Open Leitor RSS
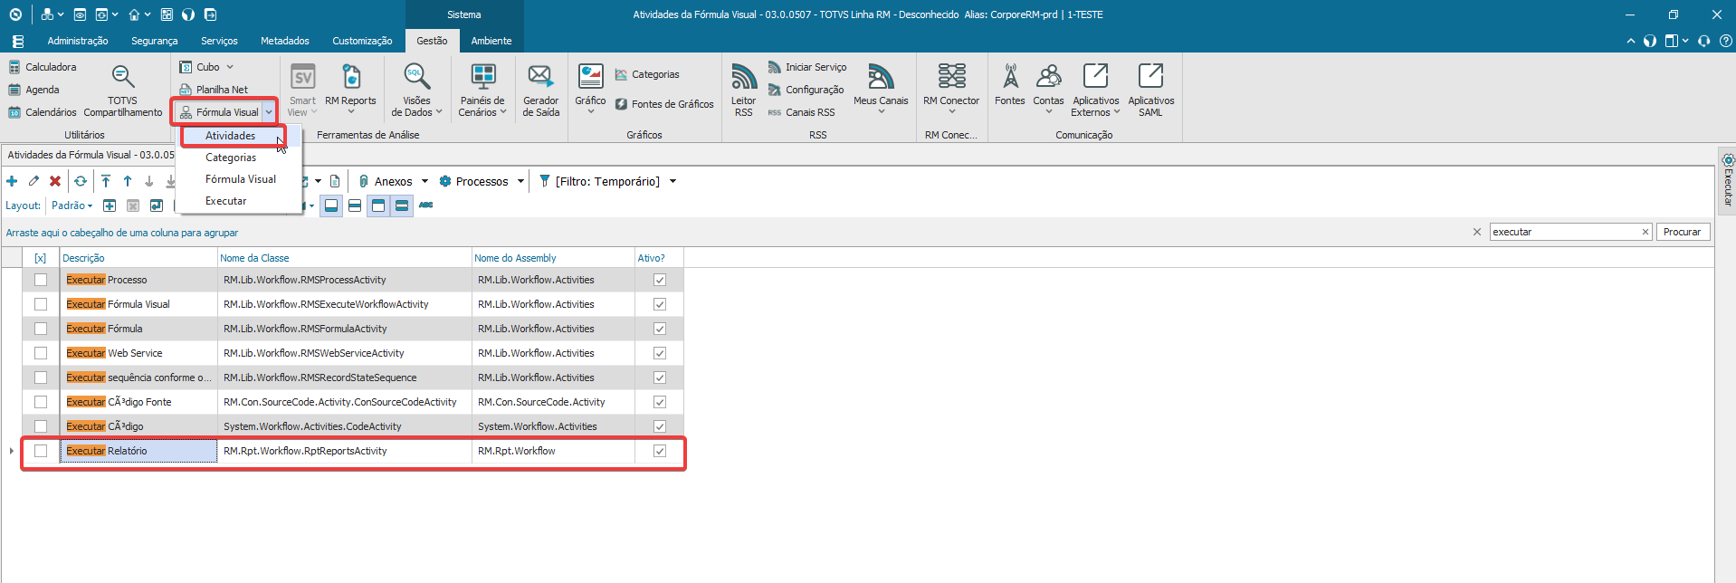Image resolution: width=1736 pixels, height=583 pixels. [743, 90]
